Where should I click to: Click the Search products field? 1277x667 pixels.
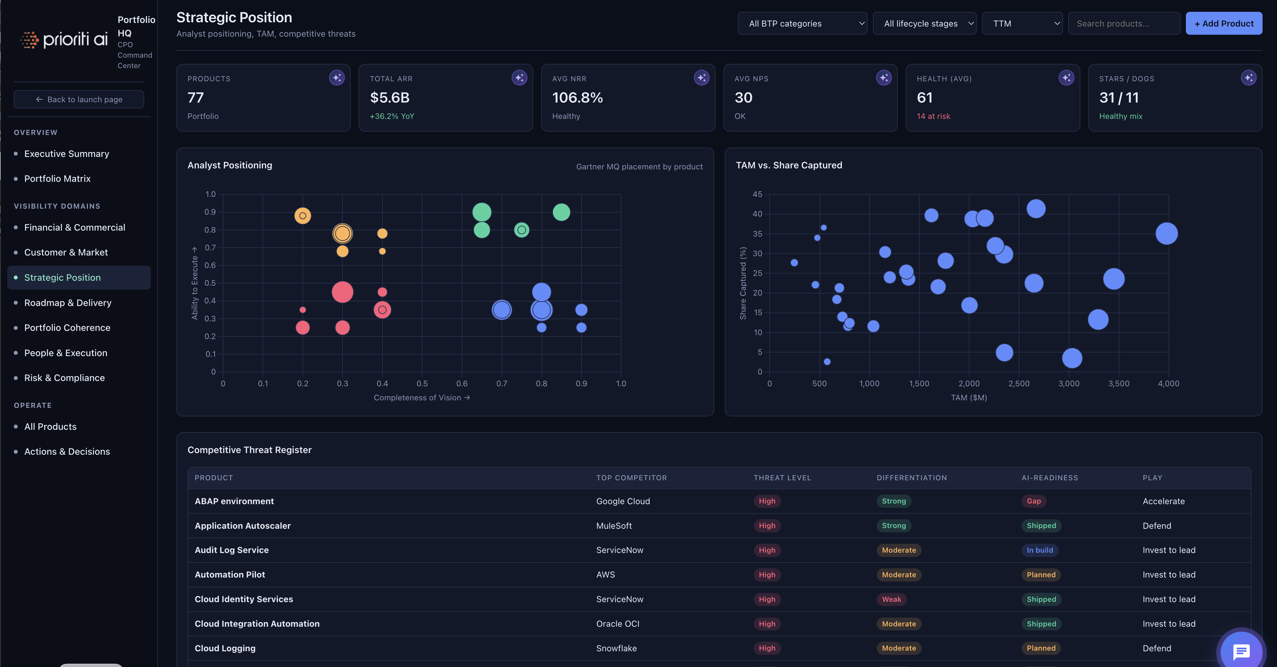[1124, 23]
